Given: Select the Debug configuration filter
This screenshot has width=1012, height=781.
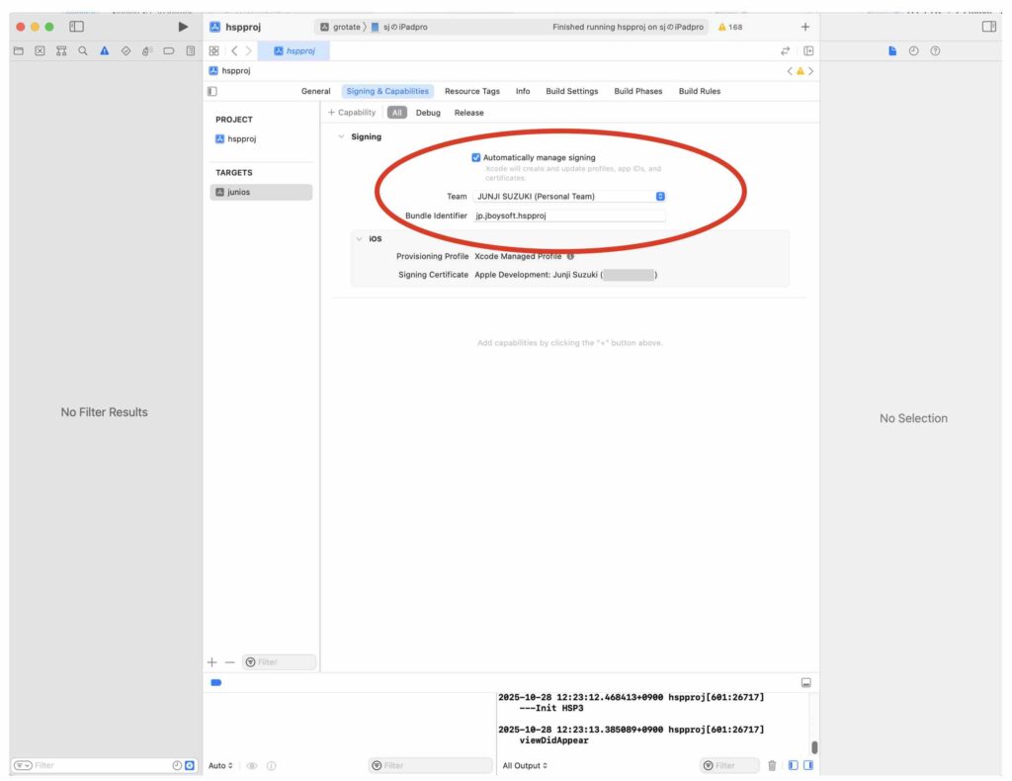Looking at the screenshot, I should coord(428,113).
